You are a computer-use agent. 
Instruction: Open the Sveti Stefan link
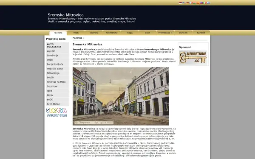pyautogui.click(x=57, y=104)
